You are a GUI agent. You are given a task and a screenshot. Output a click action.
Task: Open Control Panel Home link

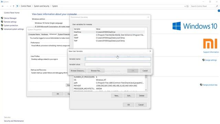coord(12,13)
